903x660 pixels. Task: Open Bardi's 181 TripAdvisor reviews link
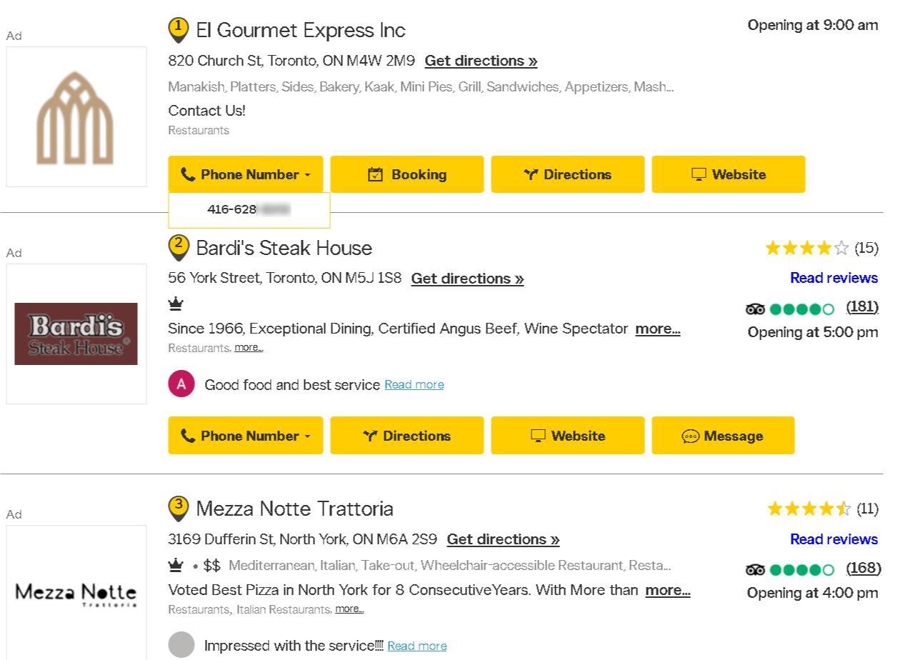pyautogui.click(x=862, y=307)
